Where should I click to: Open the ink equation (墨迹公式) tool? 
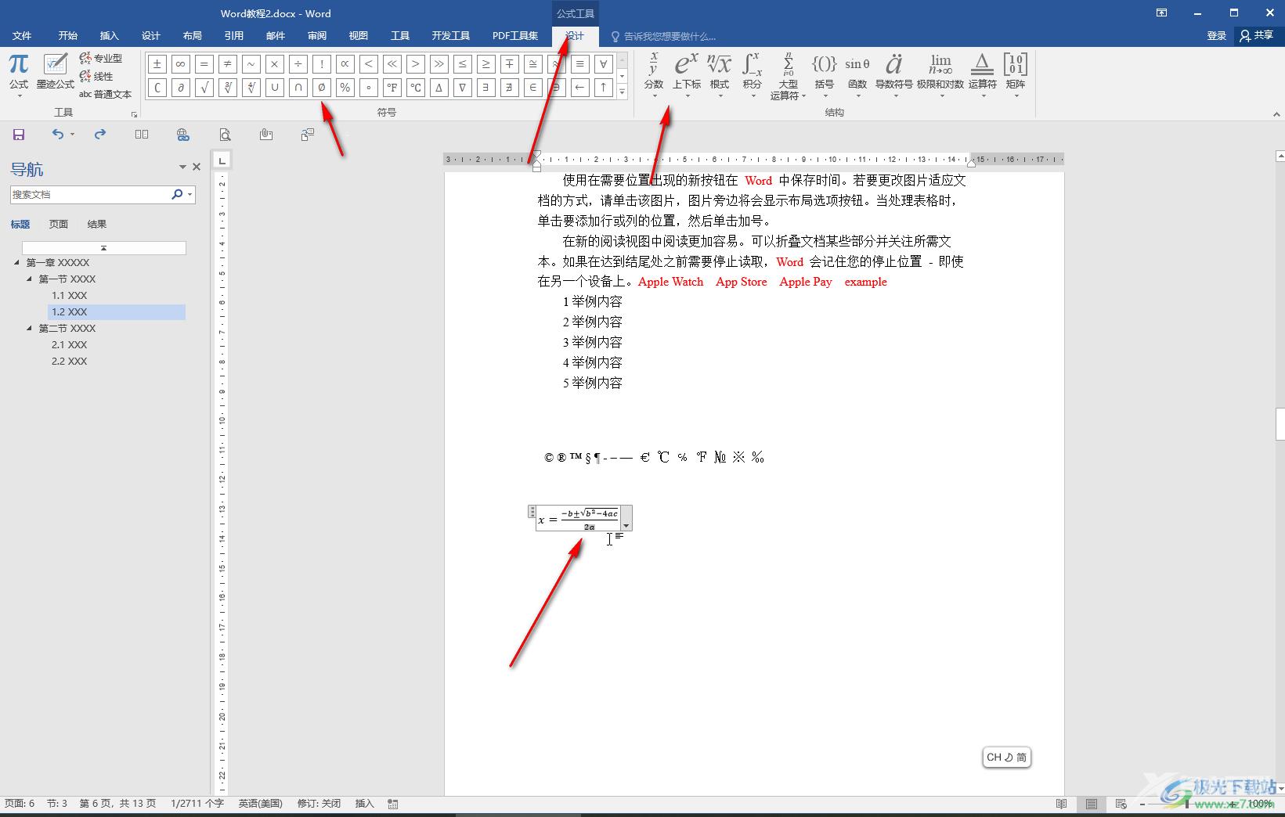[55, 72]
